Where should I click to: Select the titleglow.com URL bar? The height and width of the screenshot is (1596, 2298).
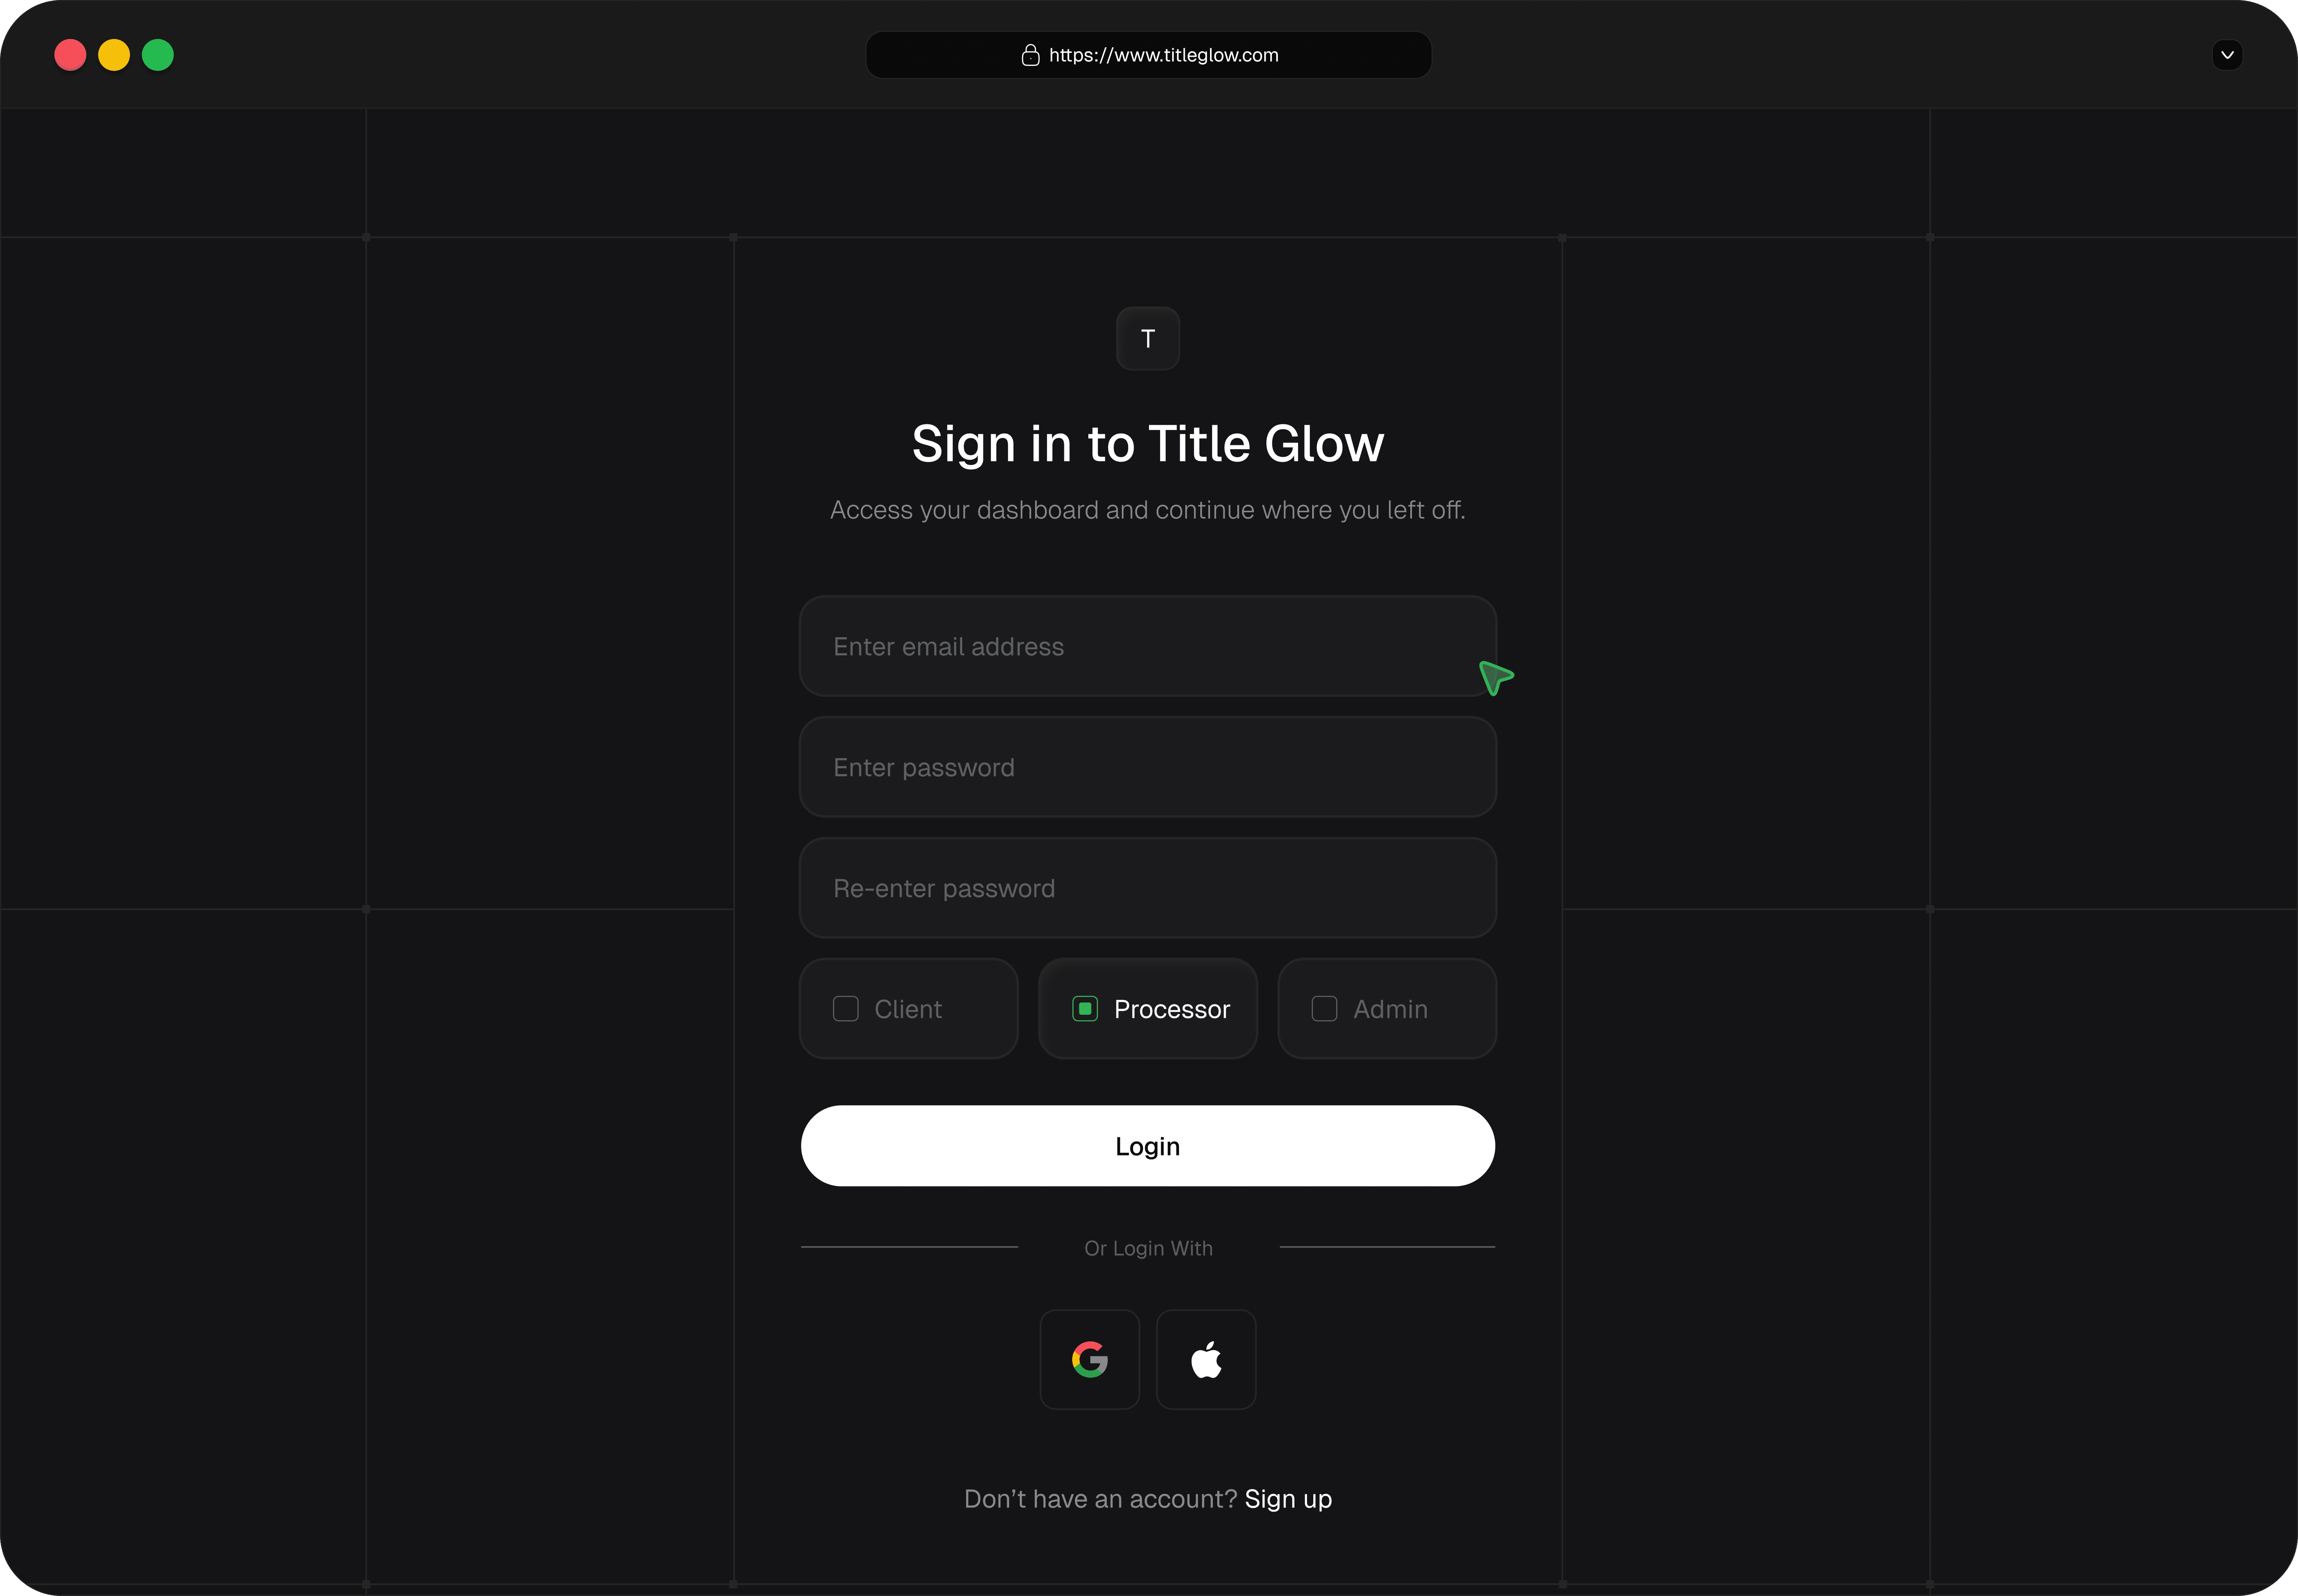[x=1148, y=55]
